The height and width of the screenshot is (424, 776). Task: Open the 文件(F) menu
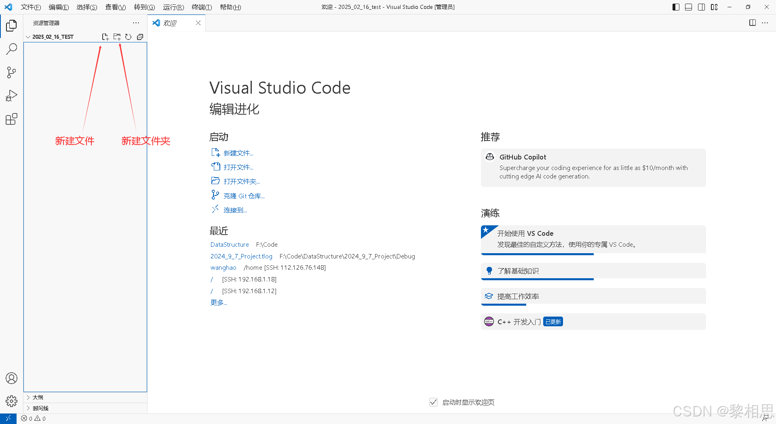[31, 7]
